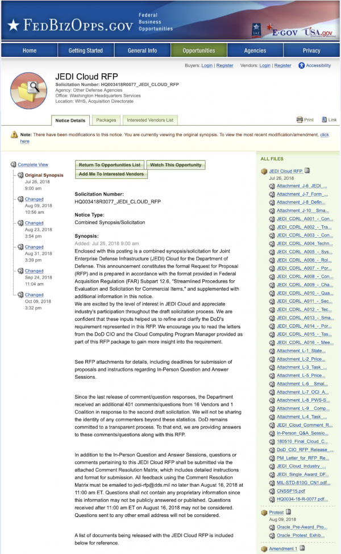Click the USA.gov logo
Image resolution: width=341 pixels, height=554 pixels.
tap(319, 32)
